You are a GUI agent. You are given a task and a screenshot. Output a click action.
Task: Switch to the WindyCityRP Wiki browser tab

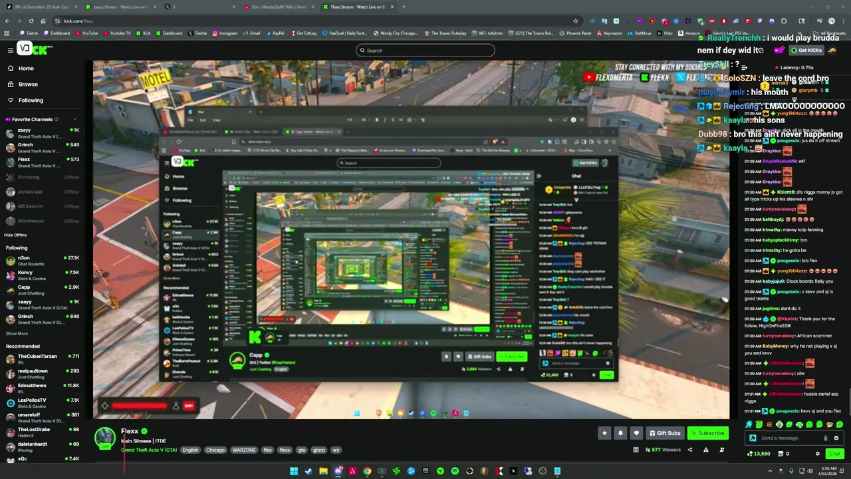[x=279, y=7]
